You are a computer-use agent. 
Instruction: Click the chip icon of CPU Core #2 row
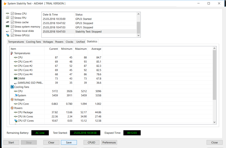pos(16,66)
